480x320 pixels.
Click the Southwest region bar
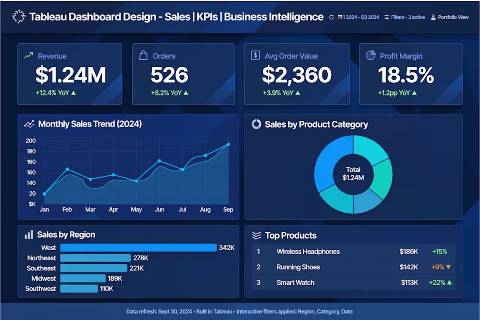(x=79, y=289)
